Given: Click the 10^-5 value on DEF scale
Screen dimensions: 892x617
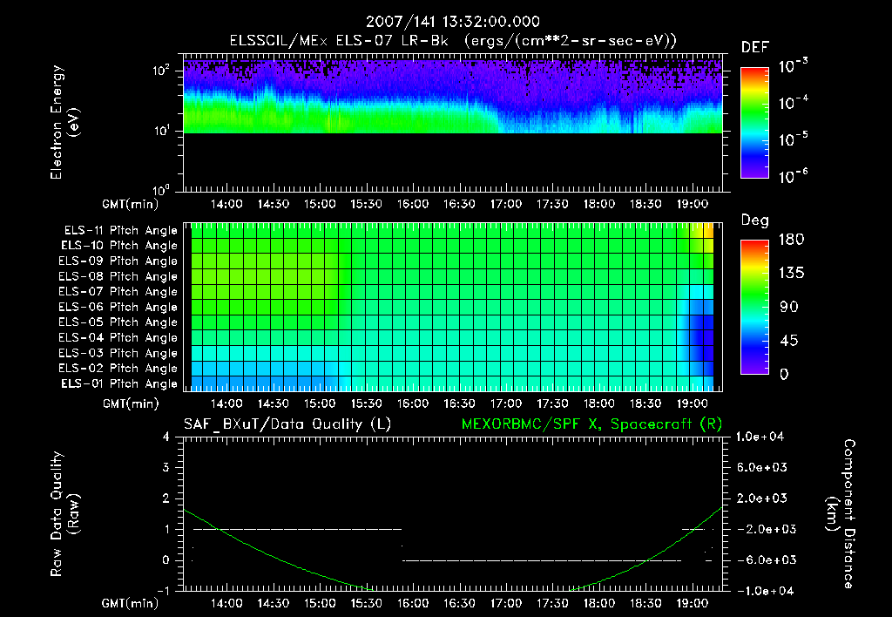Looking at the screenshot, I should tap(793, 139).
